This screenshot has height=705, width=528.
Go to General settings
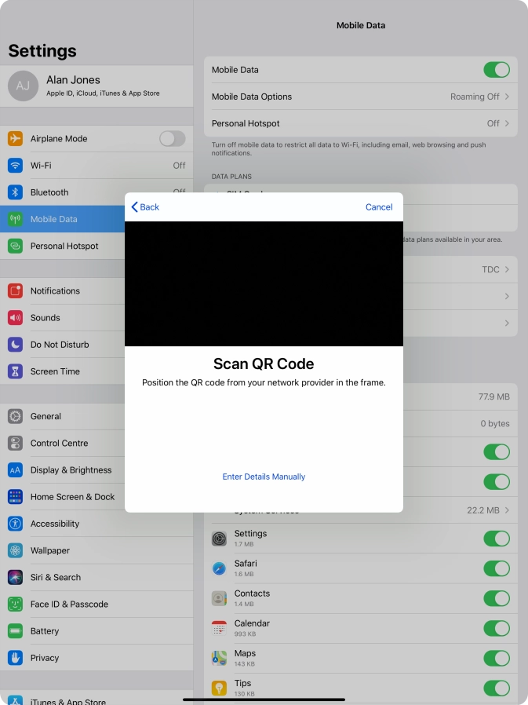pos(96,416)
